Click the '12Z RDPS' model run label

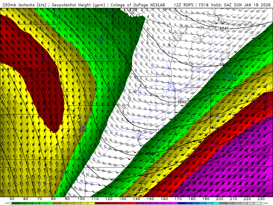pos(184,5)
